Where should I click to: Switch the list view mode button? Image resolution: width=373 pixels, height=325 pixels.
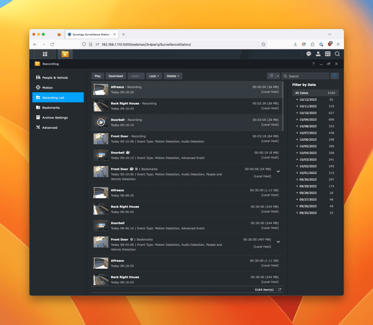[271, 76]
